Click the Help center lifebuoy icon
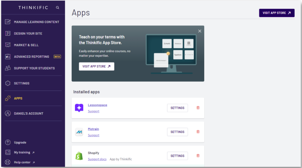This screenshot has width=302, height=168. (8, 162)
